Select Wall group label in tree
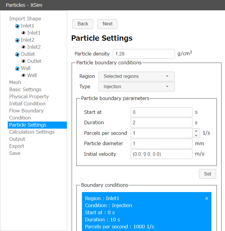The image size is (225, 231). (26, 68)
